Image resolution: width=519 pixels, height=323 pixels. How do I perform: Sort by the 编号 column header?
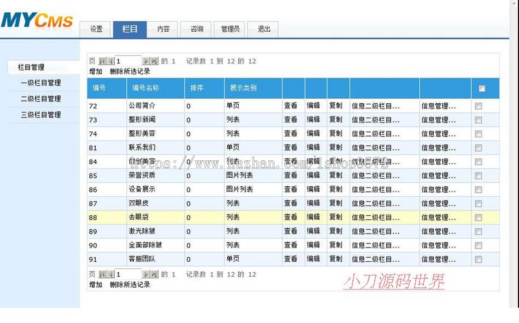pyautogui.click(x=107, y=88)
